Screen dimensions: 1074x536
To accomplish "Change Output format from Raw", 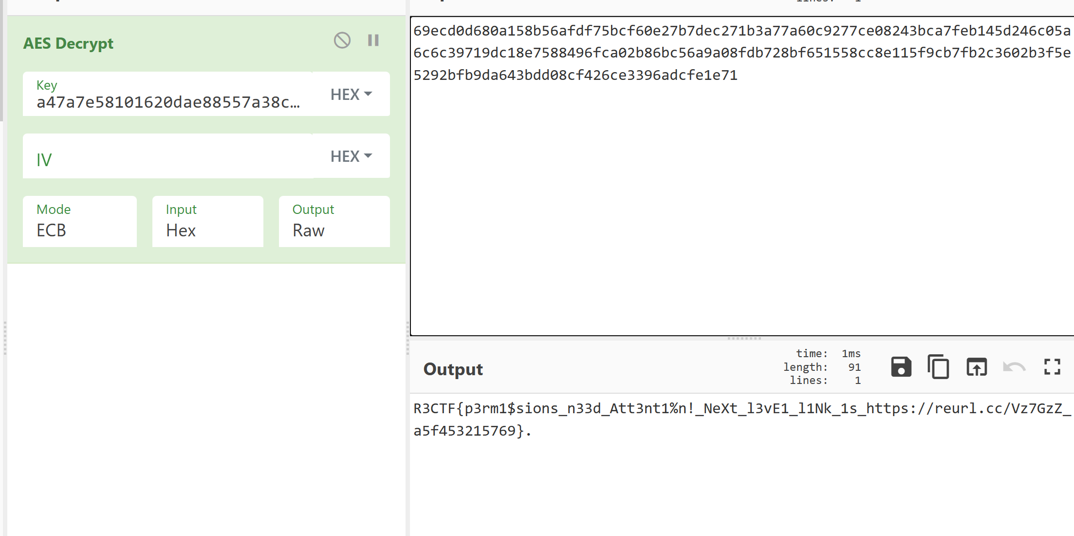I will [x=334, y=222].
